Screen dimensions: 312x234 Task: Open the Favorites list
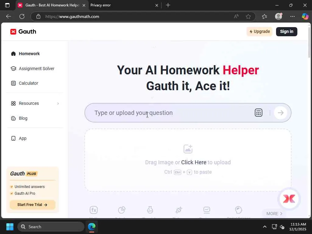coord(264,16)
